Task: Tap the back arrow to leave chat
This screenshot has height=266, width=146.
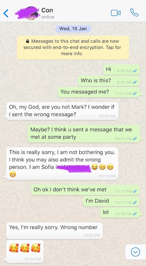Action: (x=6, y=13)
